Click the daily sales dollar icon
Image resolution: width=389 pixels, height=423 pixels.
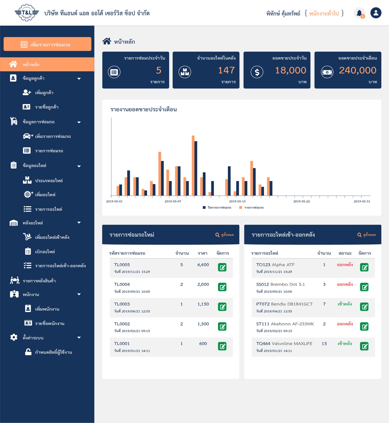click(x=257, y=72)
